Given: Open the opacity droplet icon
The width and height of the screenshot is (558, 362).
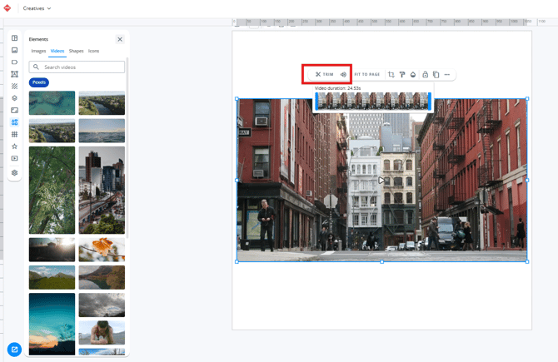Looking at the screenshot, I should point(413,75).
